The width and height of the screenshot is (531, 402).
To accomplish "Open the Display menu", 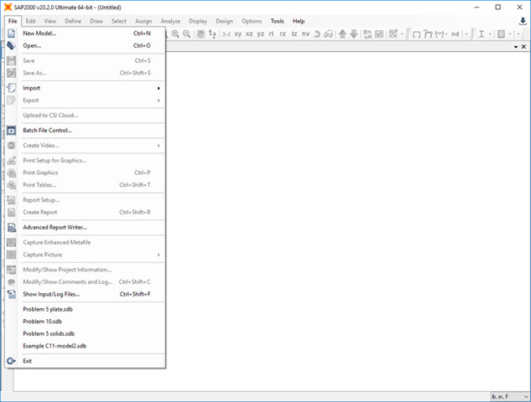I will [198, 21].
